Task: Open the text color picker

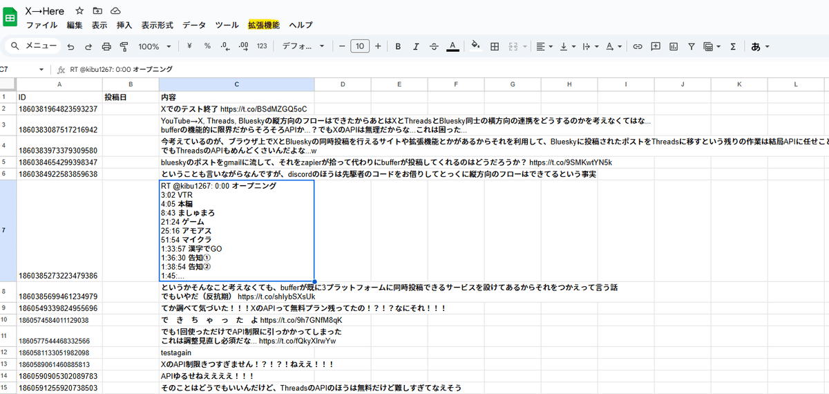Action: pyautogui.click(x=452, y=46)
